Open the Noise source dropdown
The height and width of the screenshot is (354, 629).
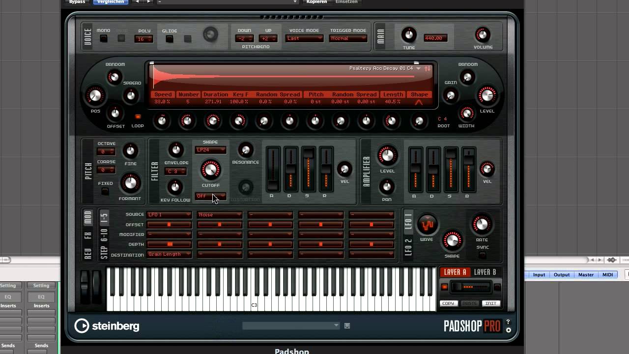[220, 215]
